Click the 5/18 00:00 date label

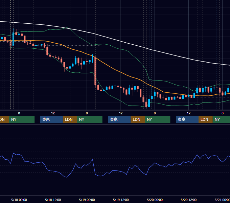pyautogui.click(x=19, y=200)
